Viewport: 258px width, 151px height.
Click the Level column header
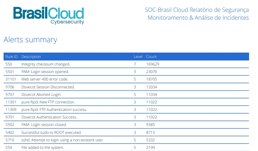pyautogui.click(x=138, y=57)
